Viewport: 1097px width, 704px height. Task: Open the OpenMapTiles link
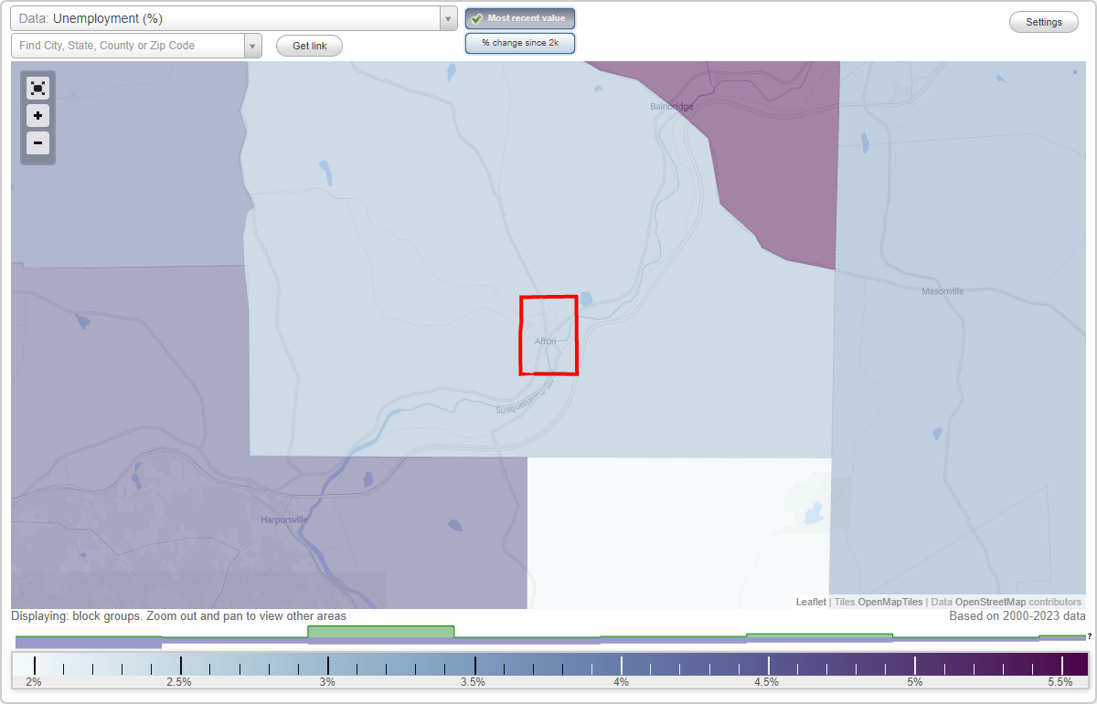click(x=889, y=602)
